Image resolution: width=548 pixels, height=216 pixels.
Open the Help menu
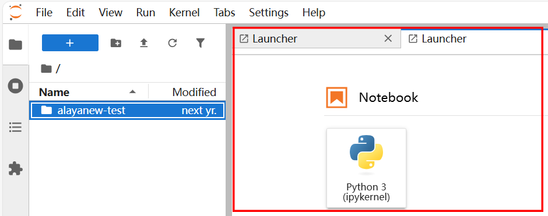314,13
